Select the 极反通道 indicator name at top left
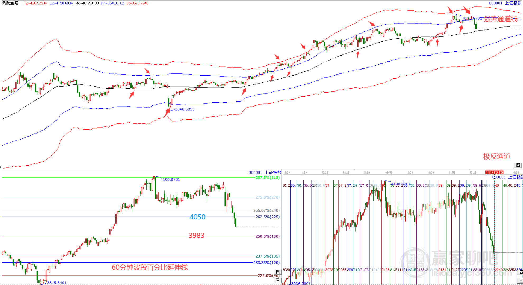523x285 pixels. pyautogui.click(x=10, y=3)
